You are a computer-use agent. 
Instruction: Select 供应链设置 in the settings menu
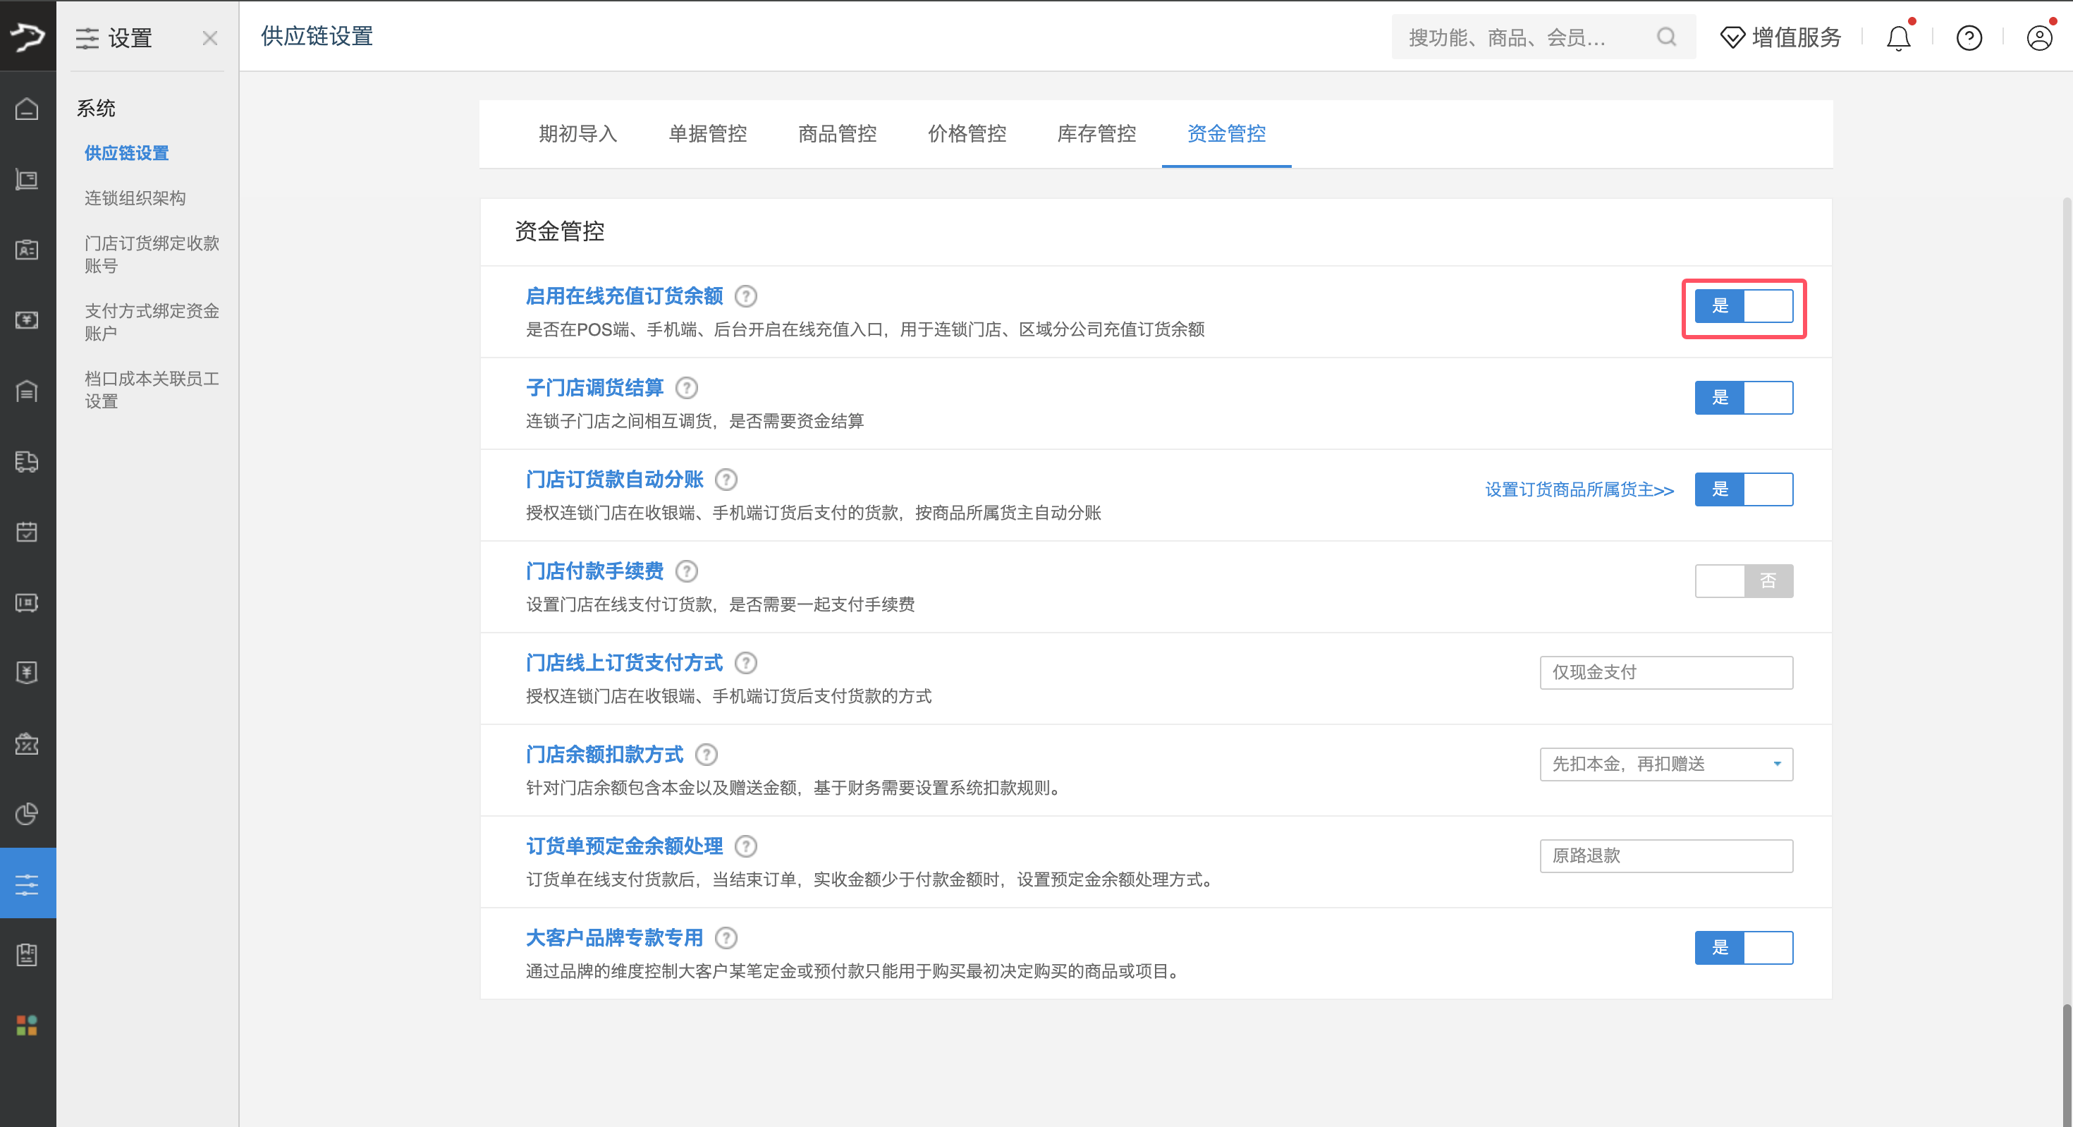[x=126, y=153]
